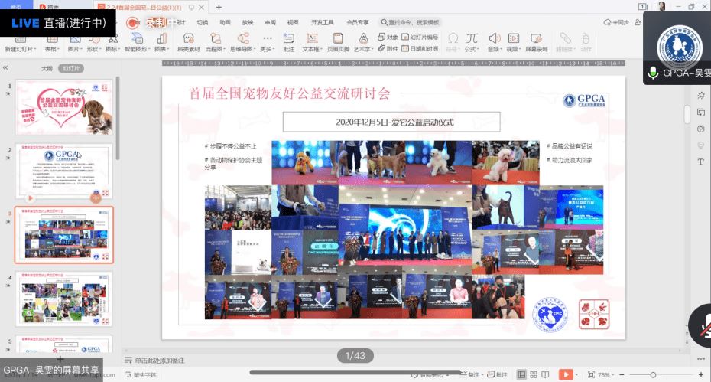Image resolution: width=711 pixels, height=382 pixels.
Task: Click the orange add-slide plus under slide 2
Action: [x=96, y=198]
